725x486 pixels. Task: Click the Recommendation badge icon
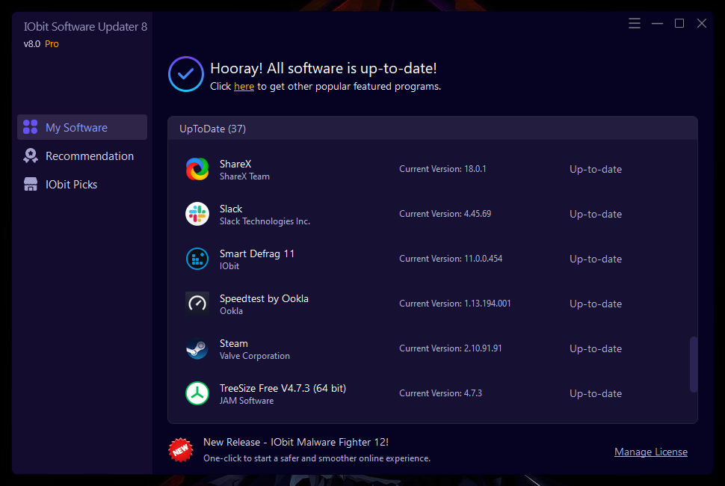tap(31, 156)
